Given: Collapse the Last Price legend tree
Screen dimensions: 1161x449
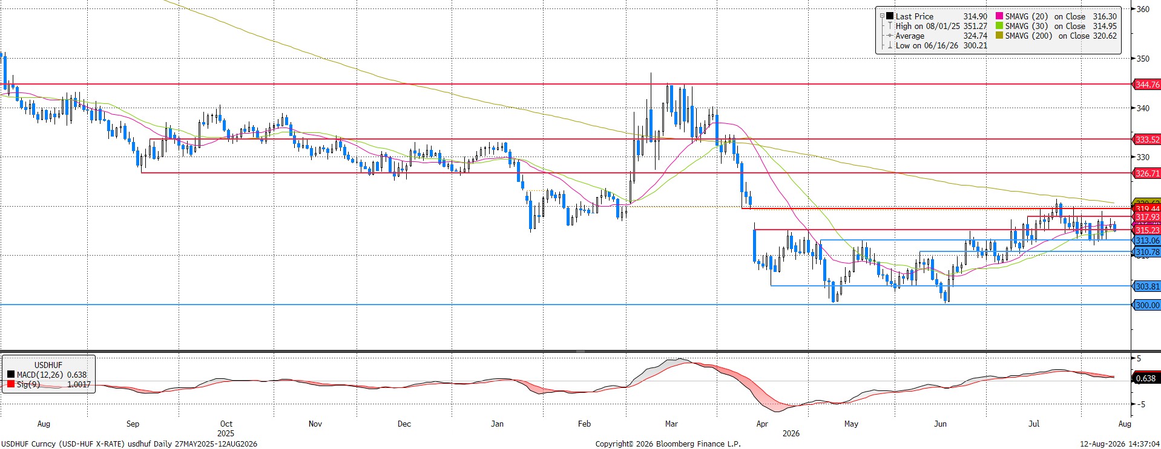Looking at the screenshot, I should 883,16.
